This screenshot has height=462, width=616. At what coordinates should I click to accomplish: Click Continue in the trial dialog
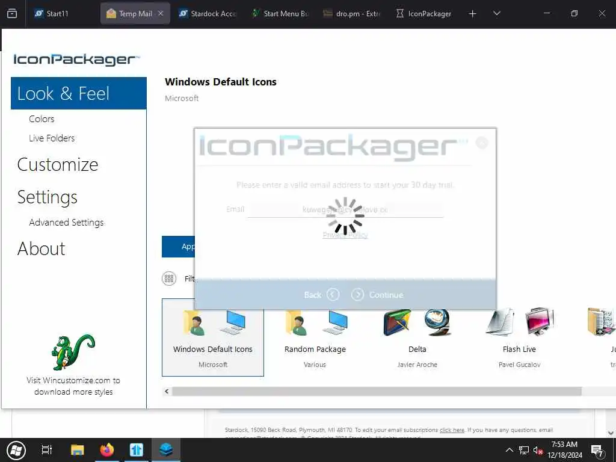[x=377, y=295]
